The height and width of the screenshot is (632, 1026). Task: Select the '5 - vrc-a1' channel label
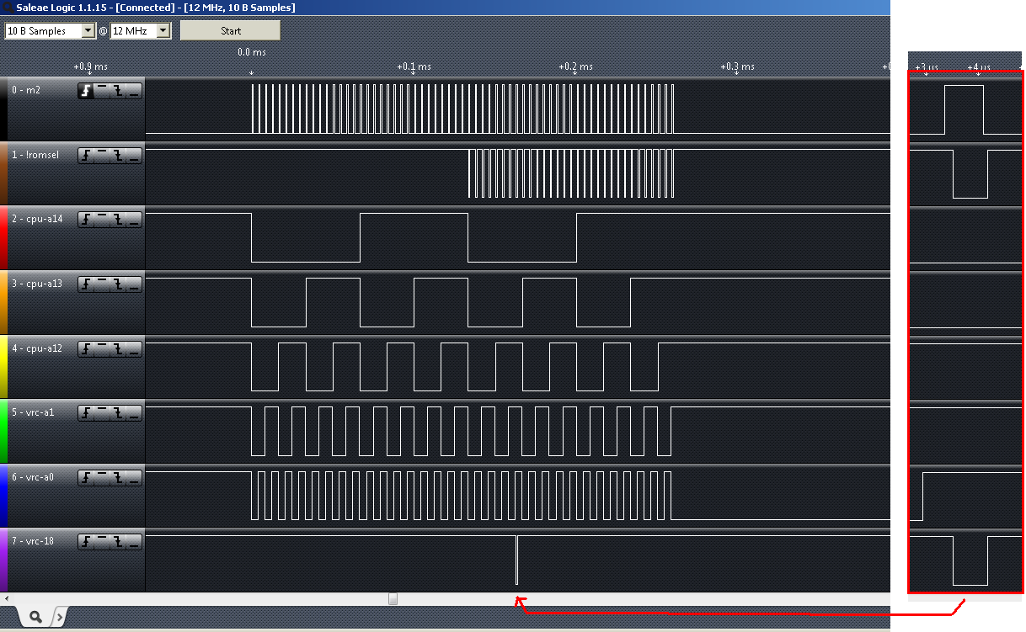coord(35,412)
